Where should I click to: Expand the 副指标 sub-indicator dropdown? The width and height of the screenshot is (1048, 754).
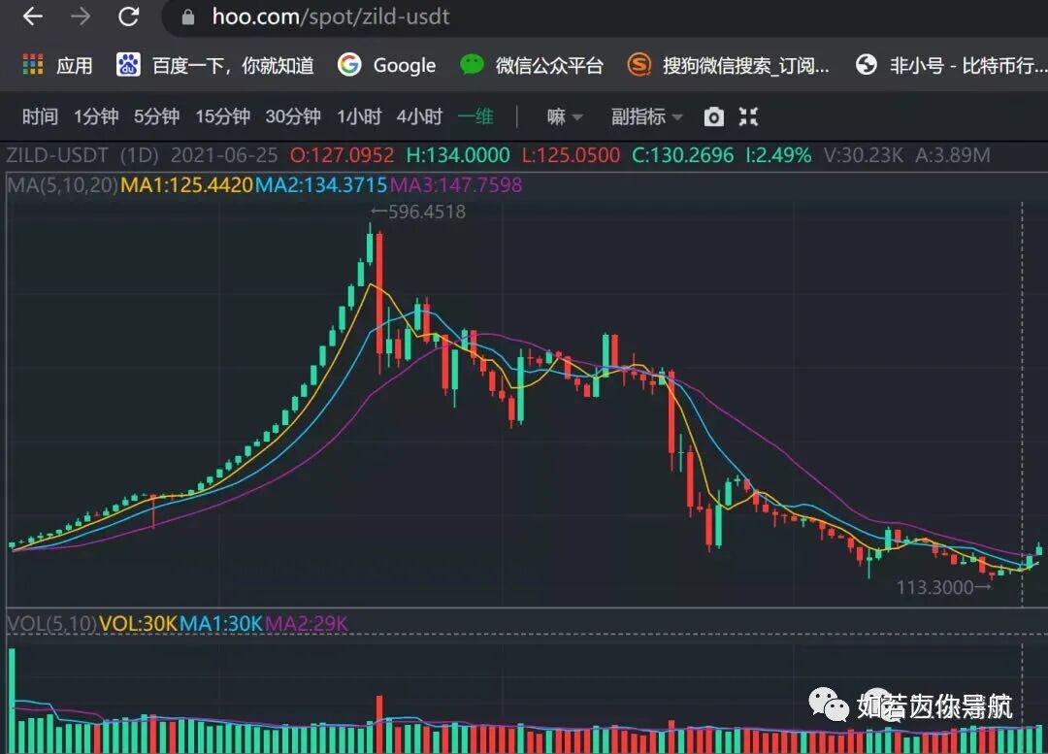(x=646, y=117)
